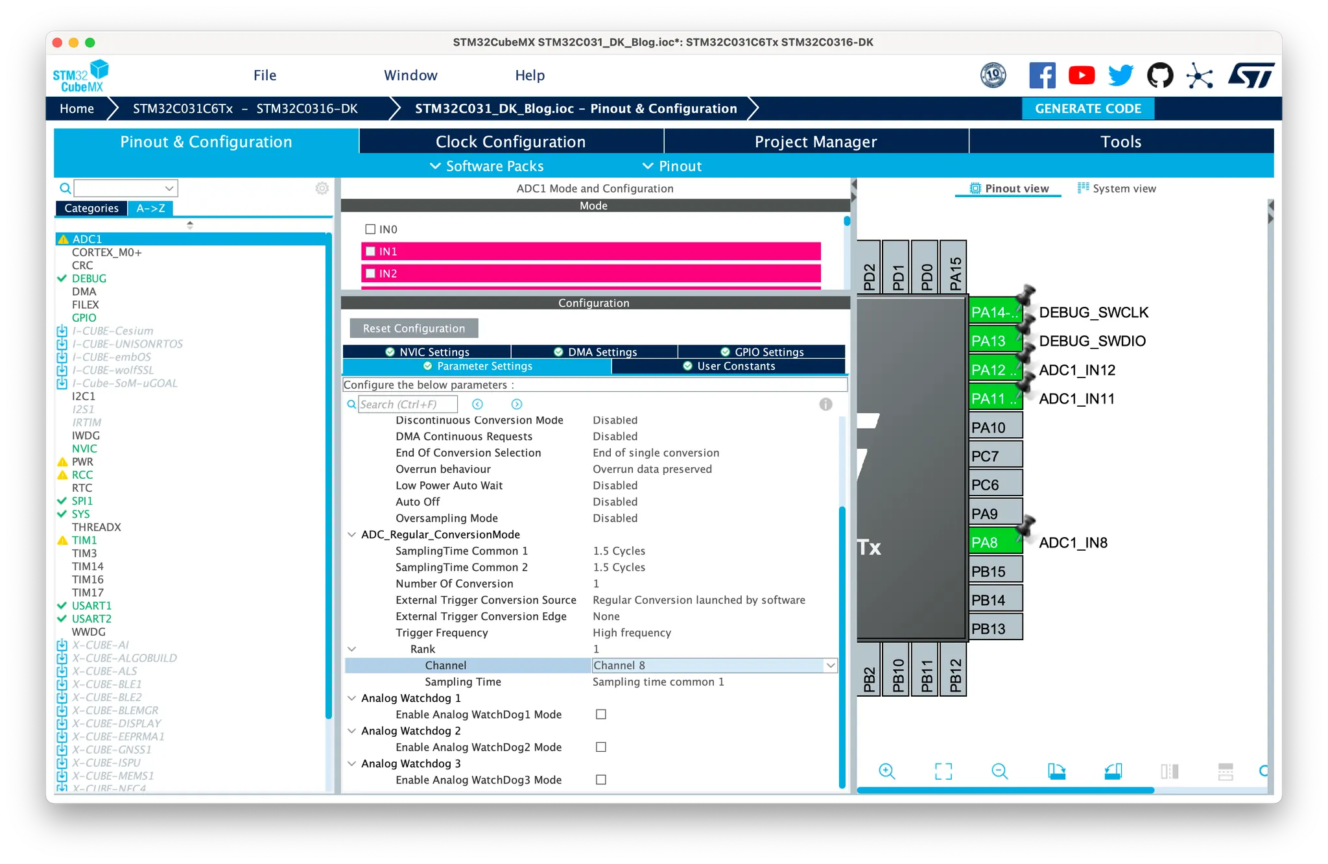Open the YouTube icon link

1082,76
